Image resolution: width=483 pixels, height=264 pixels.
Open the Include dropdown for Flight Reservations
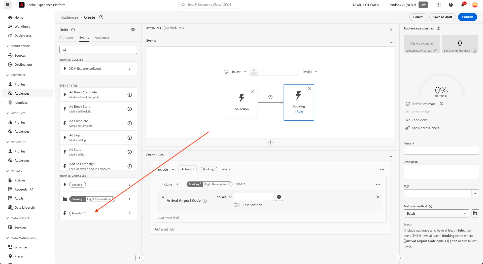[x=170, y=184]
